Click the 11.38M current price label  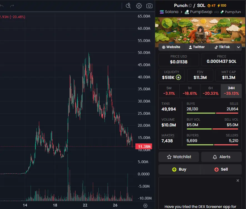(x=144, y=146)
